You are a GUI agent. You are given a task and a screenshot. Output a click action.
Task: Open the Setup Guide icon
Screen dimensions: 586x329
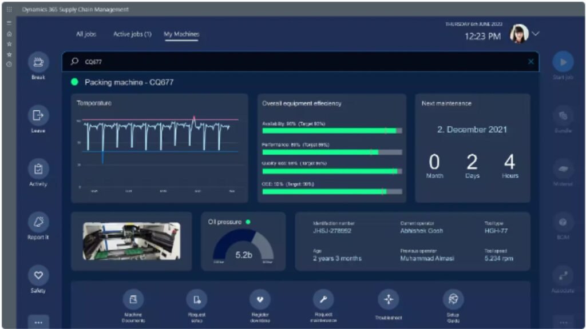pyautogui.click(x=453, y=299)
